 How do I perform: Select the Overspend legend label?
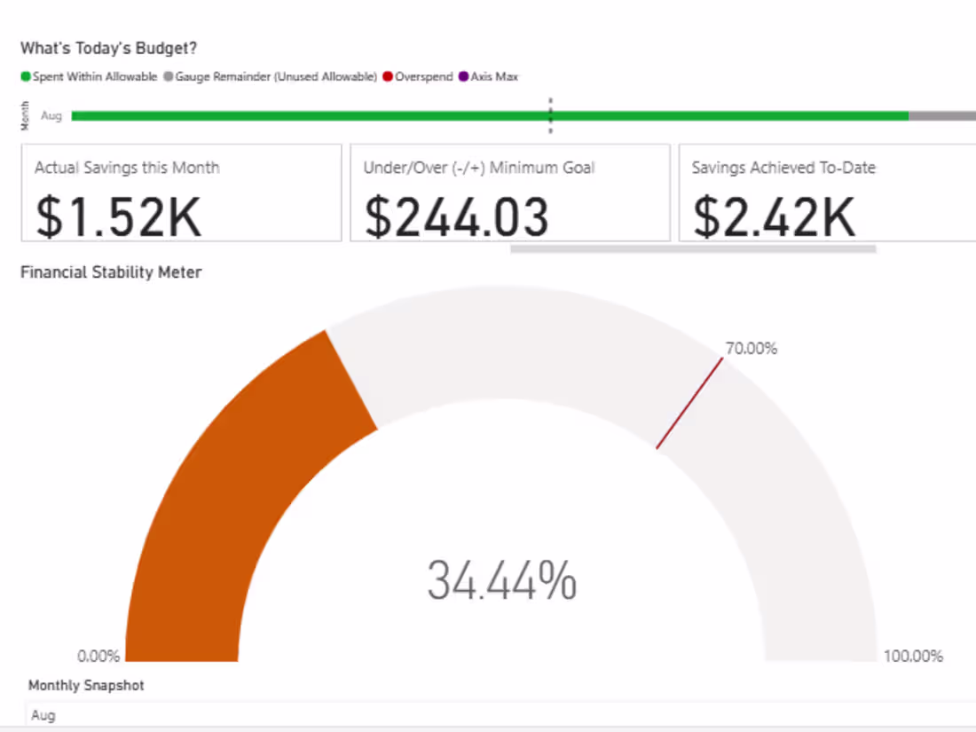coord(424,76)
